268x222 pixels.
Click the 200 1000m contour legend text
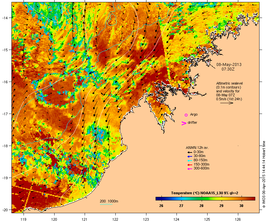click(x=109, y=201)
